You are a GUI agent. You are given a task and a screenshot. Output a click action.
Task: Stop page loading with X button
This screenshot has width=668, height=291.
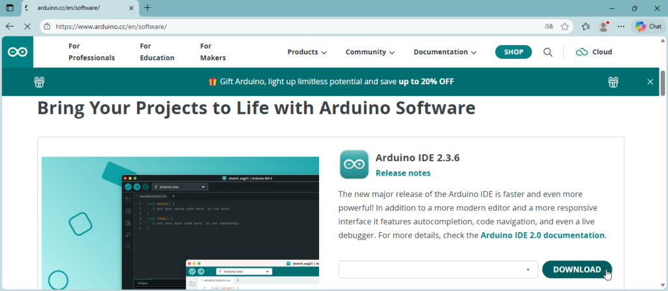point(27,26)
